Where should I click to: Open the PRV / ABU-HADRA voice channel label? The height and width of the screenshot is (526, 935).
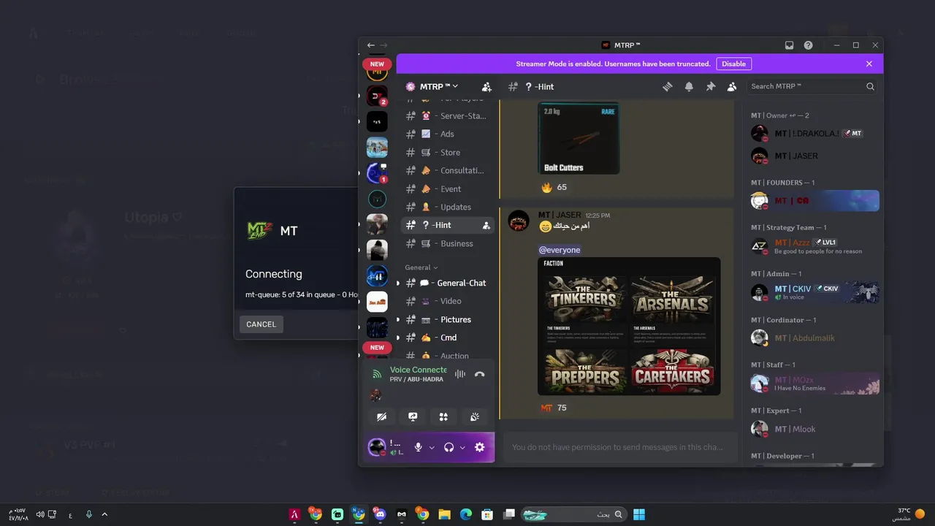point(416,379)
